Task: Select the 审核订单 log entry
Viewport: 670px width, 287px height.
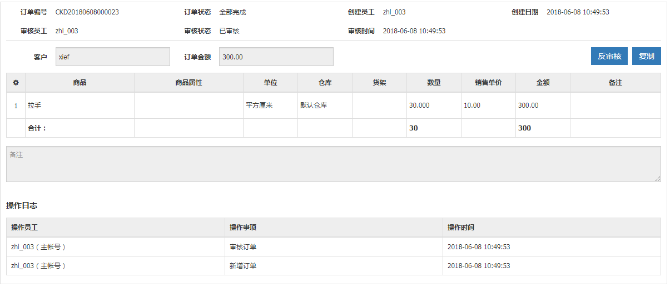Action: click(x=243, y=247)
